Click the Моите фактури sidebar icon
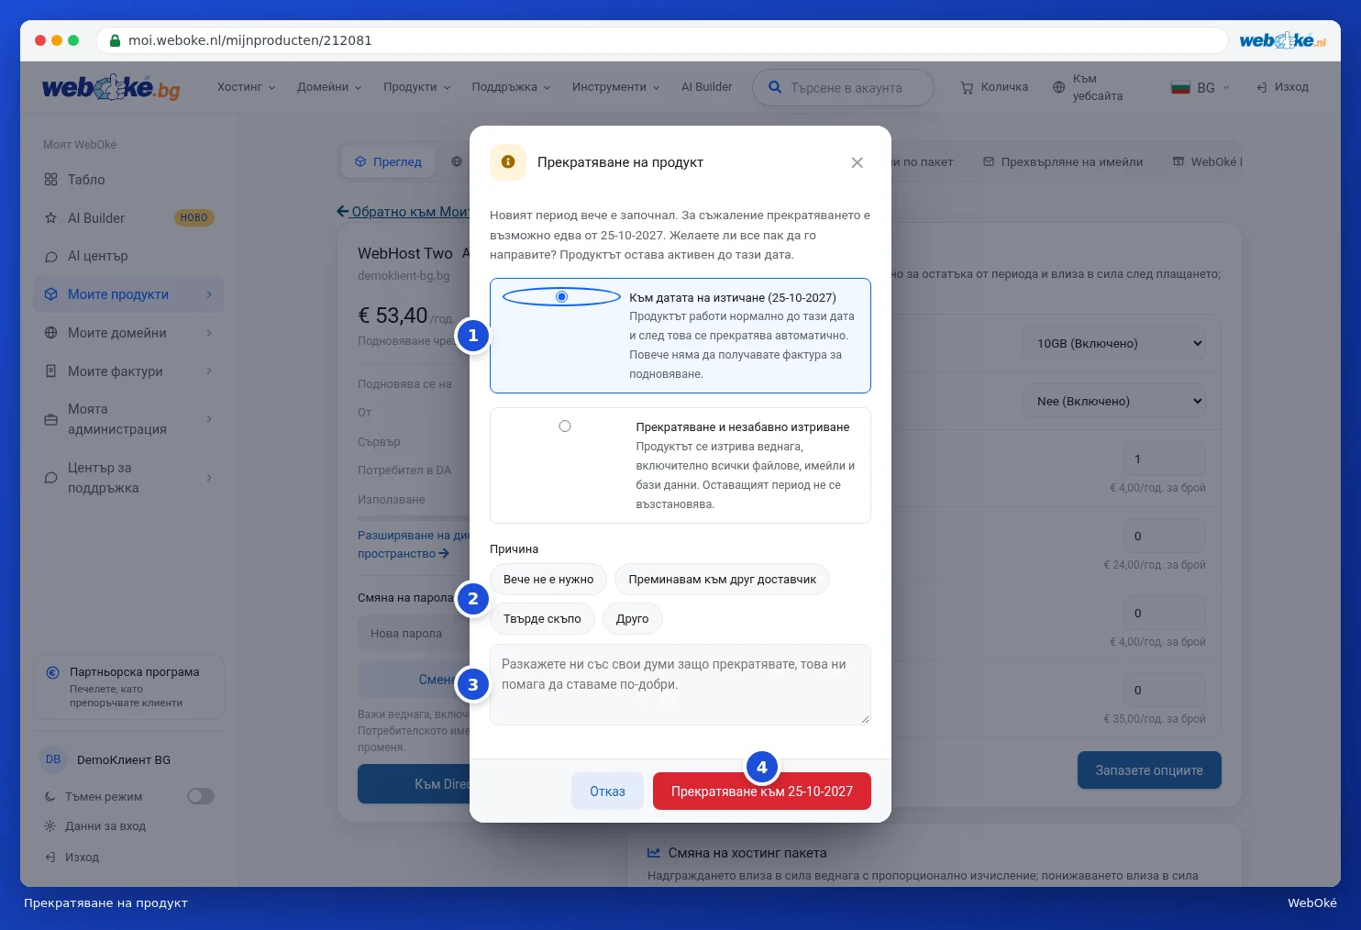The height and width of the screenshot is (930, 1361). [x=50, y=371]
